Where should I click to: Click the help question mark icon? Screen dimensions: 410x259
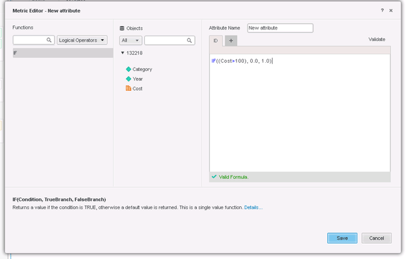(382, 10)
